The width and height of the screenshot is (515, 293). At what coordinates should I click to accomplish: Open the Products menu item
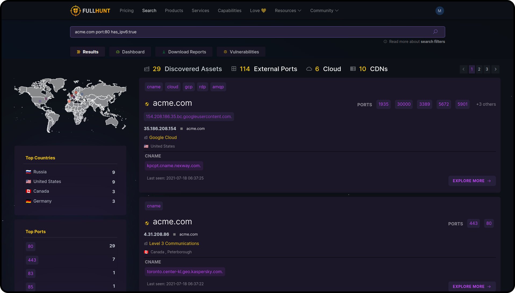[174, 10]
